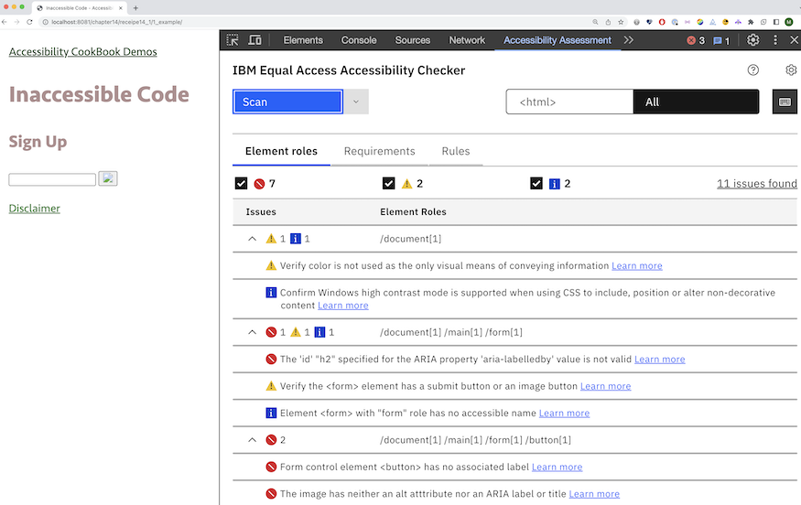Switch to the Console tab
This screenshot has width=801, height=505.
(359, 40)
